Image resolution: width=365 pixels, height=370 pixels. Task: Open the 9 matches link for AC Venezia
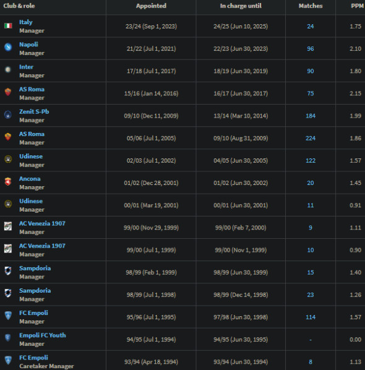(311, 228)
